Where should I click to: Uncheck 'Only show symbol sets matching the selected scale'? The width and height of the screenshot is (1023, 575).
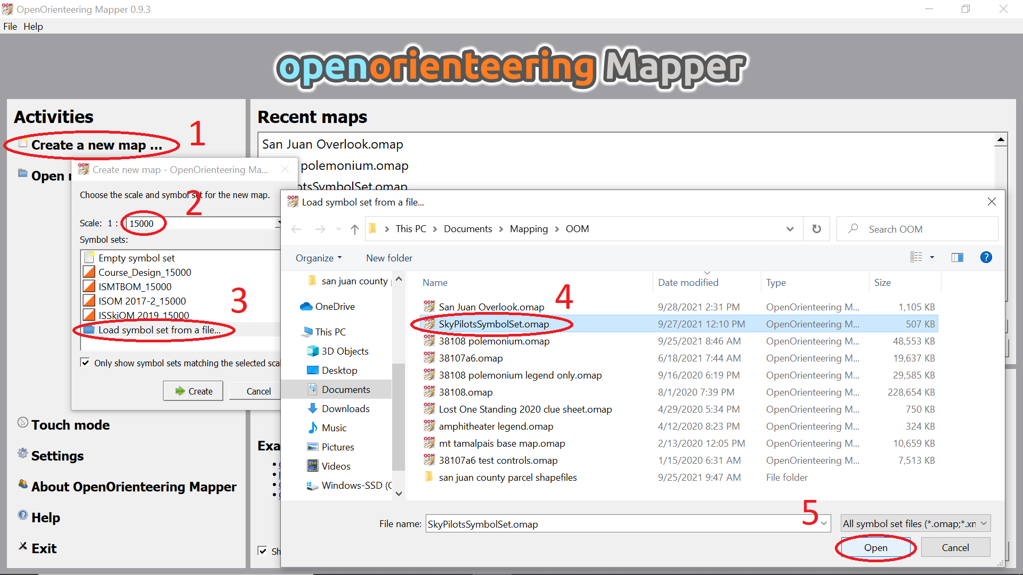click(x=86, y=363)
